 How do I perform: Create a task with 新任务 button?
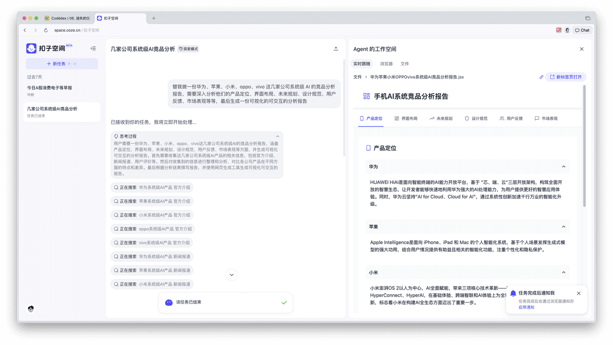(x=62, y=64)
